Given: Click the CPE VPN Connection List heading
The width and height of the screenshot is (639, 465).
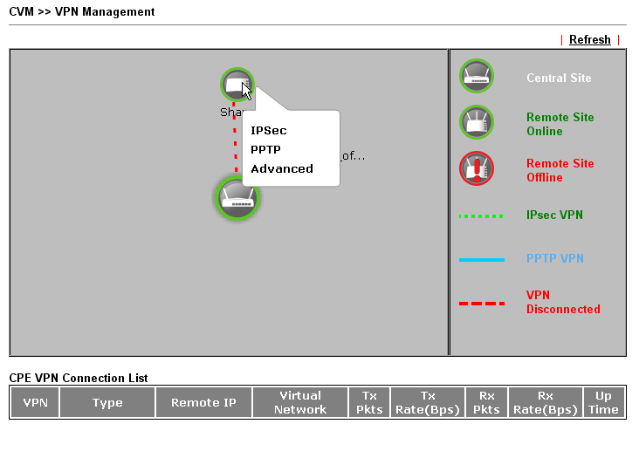Looking at the screenshot, I should pyautogui.click(x=79, y=378).
